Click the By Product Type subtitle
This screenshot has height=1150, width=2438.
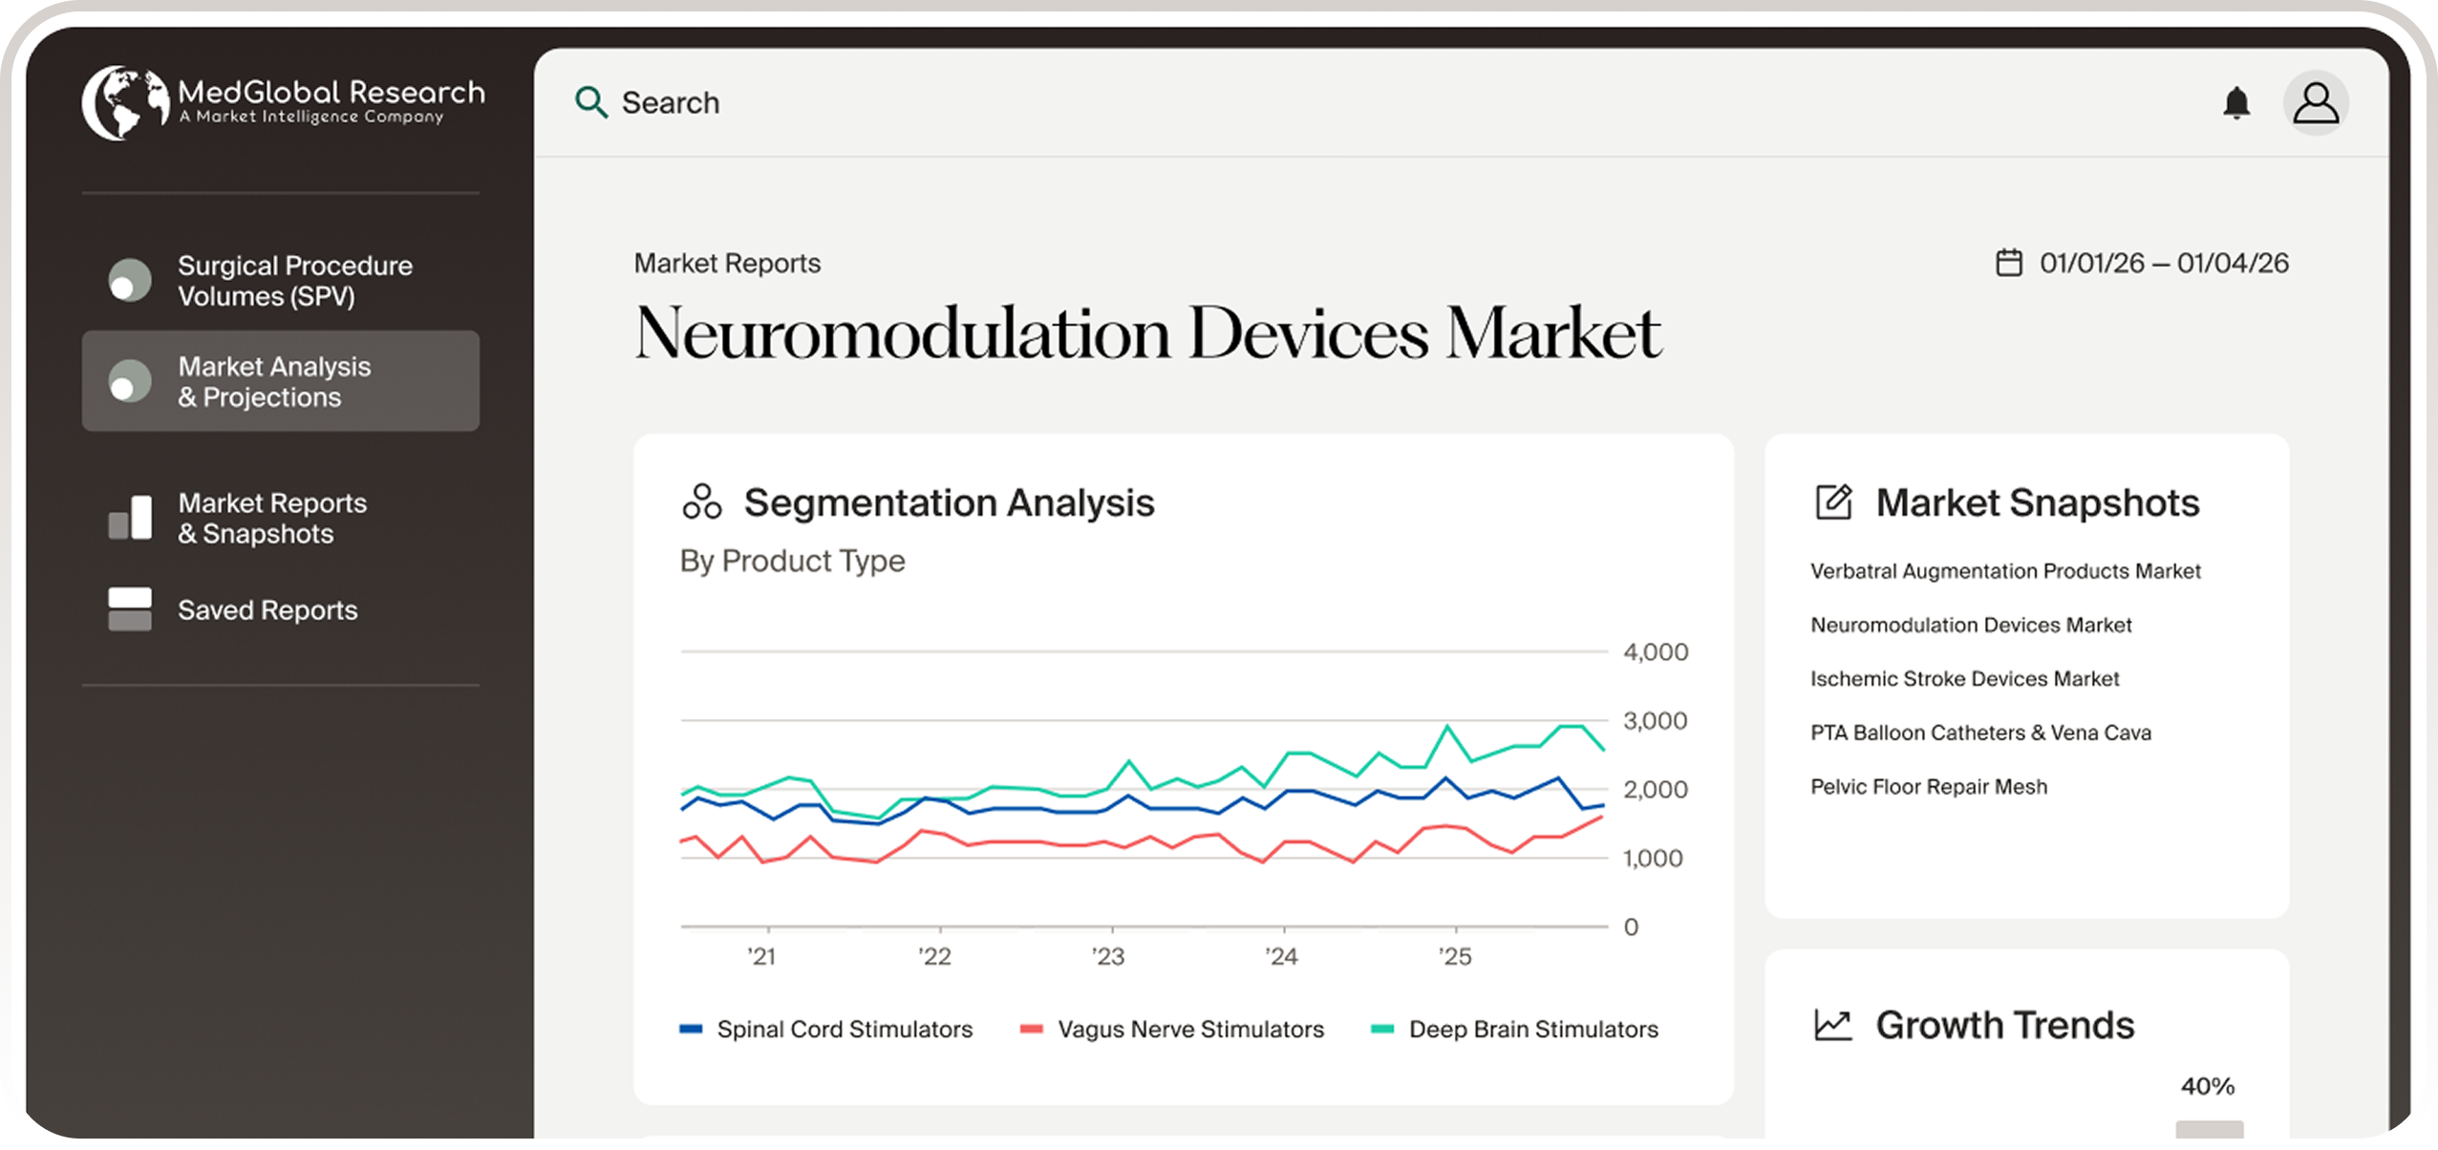coord(792,561)
